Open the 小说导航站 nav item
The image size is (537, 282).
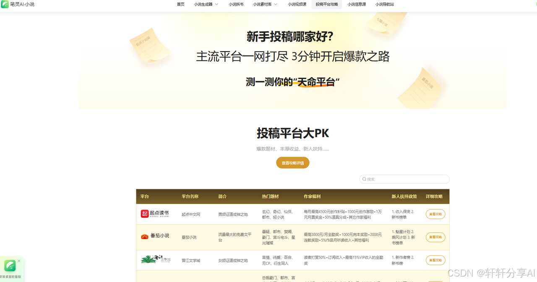(x=385, y=4)
